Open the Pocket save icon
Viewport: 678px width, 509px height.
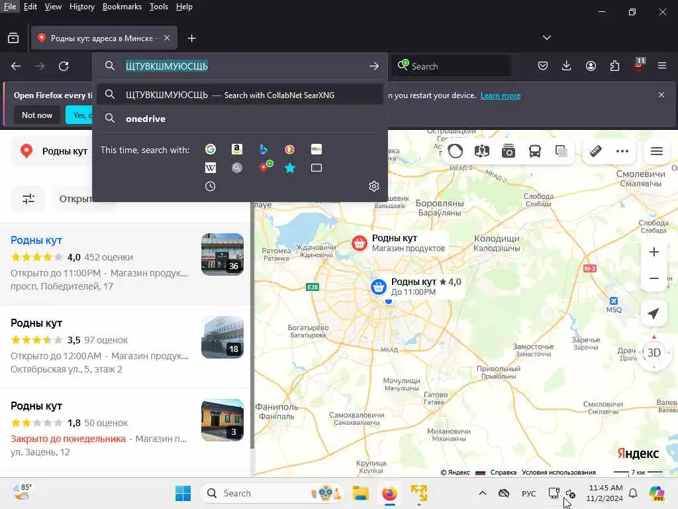tap(543, 66)
